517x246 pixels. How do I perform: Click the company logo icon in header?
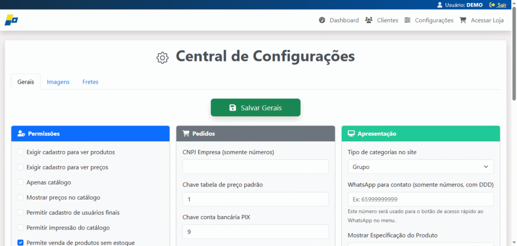[11, 20]
